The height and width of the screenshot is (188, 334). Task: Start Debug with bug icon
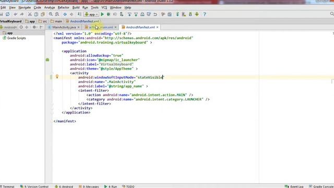[109, 14]
